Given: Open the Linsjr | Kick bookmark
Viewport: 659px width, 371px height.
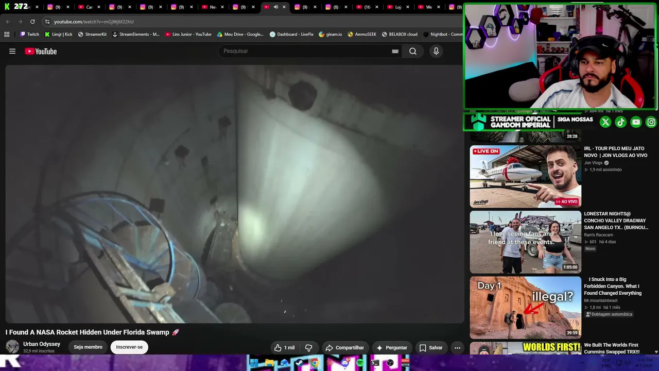Looking at the screenshot, I should point(59,35).
